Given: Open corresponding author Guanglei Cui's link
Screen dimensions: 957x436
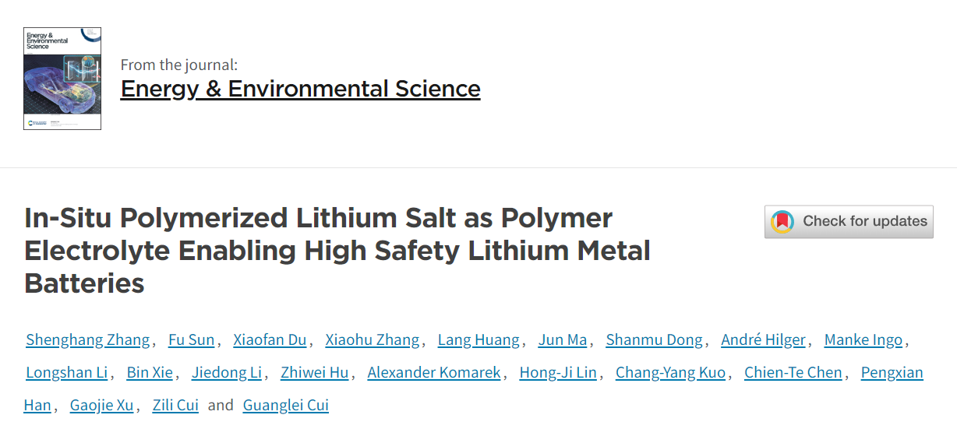Looking at the screenshot, I should (x=286, y=405).
